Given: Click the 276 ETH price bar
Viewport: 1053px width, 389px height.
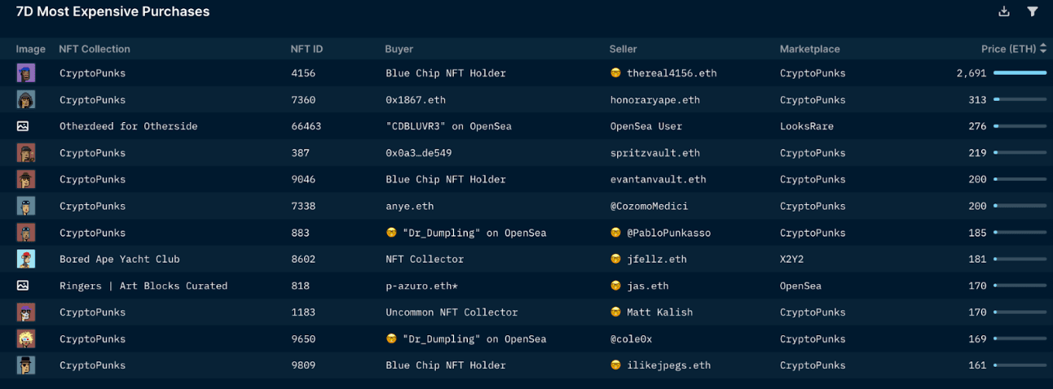Looking at the screenshot, I should click(1020, 126).
